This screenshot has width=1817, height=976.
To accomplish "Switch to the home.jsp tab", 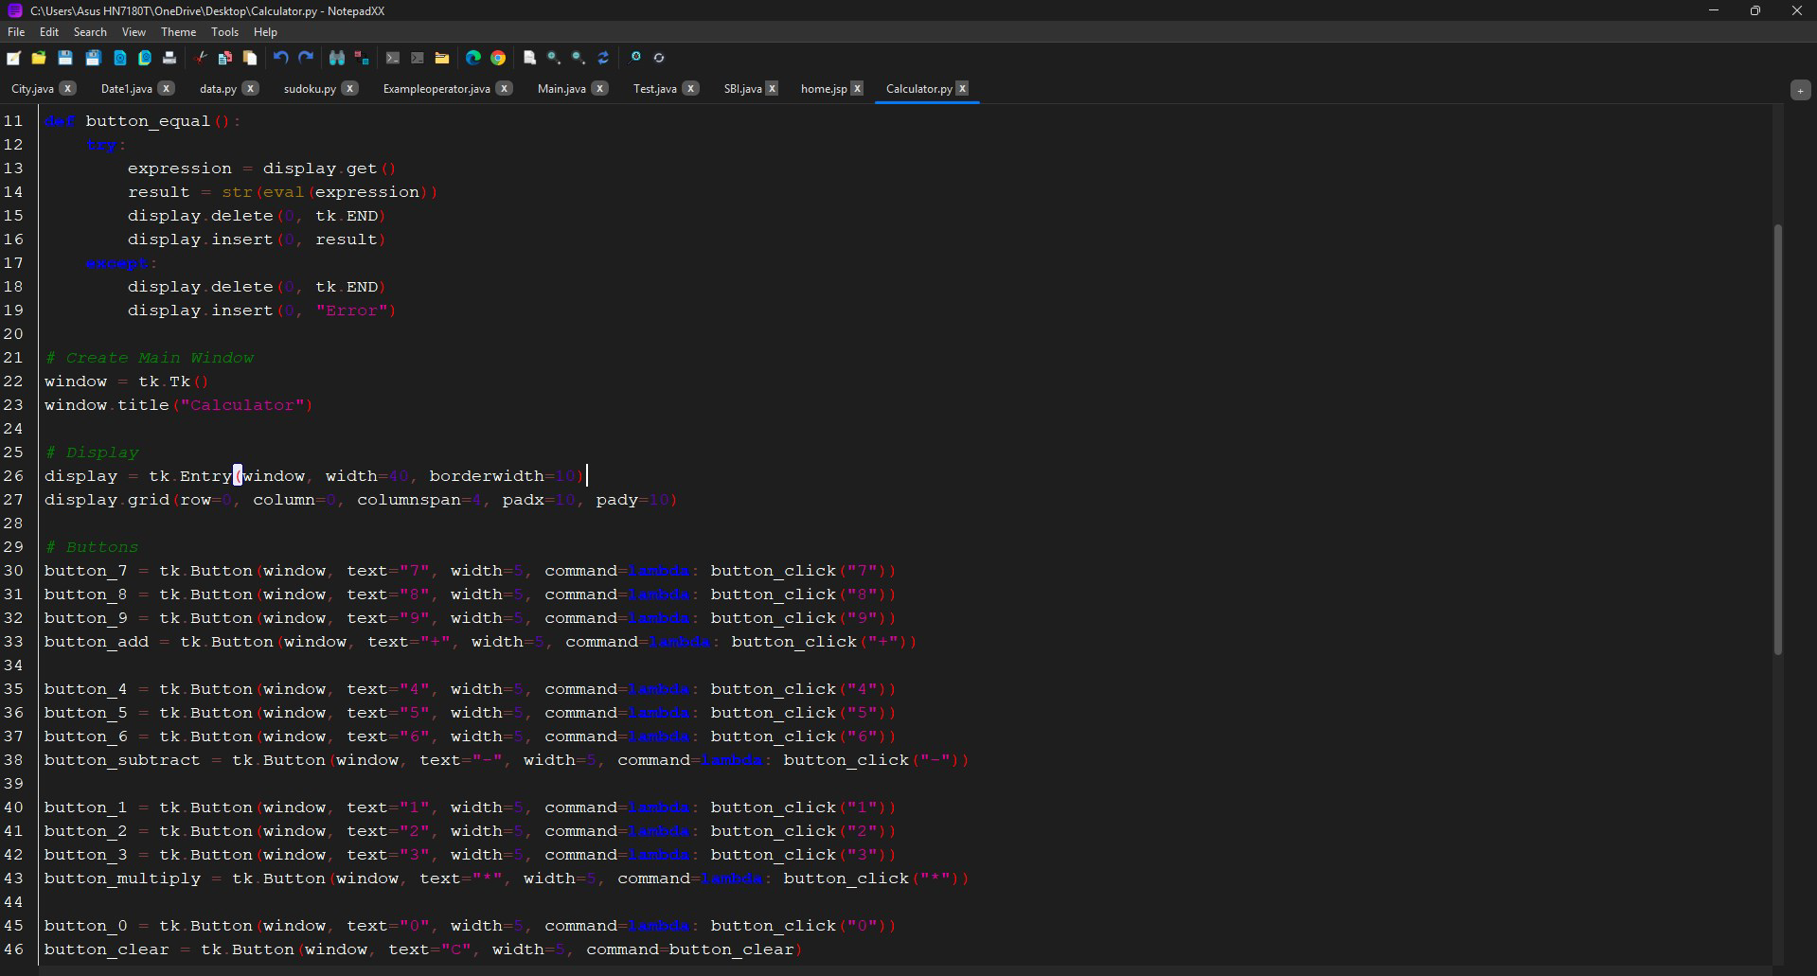I will coord(824,89).
